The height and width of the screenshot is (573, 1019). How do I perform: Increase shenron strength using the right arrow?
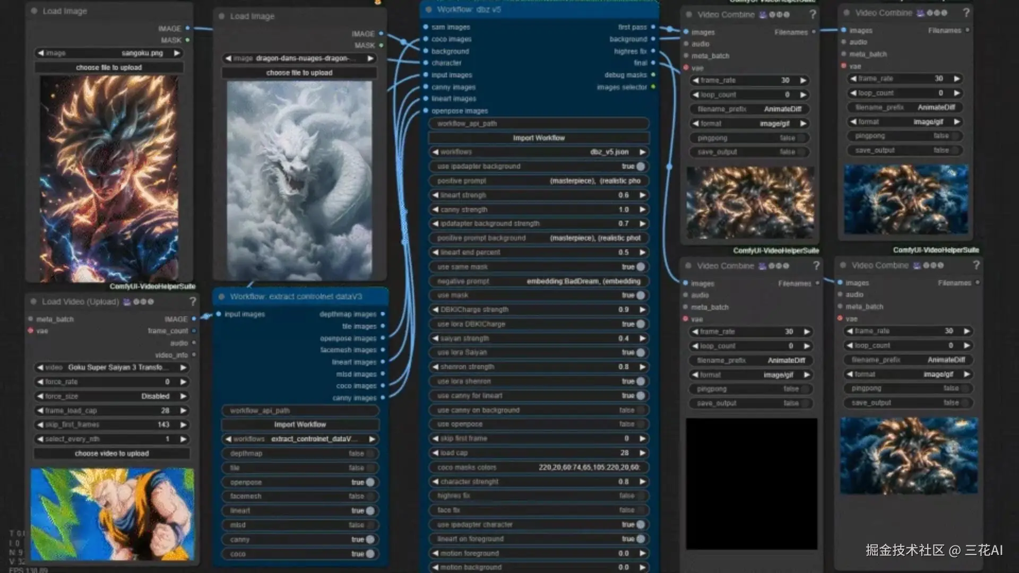(x=643, y=367)
